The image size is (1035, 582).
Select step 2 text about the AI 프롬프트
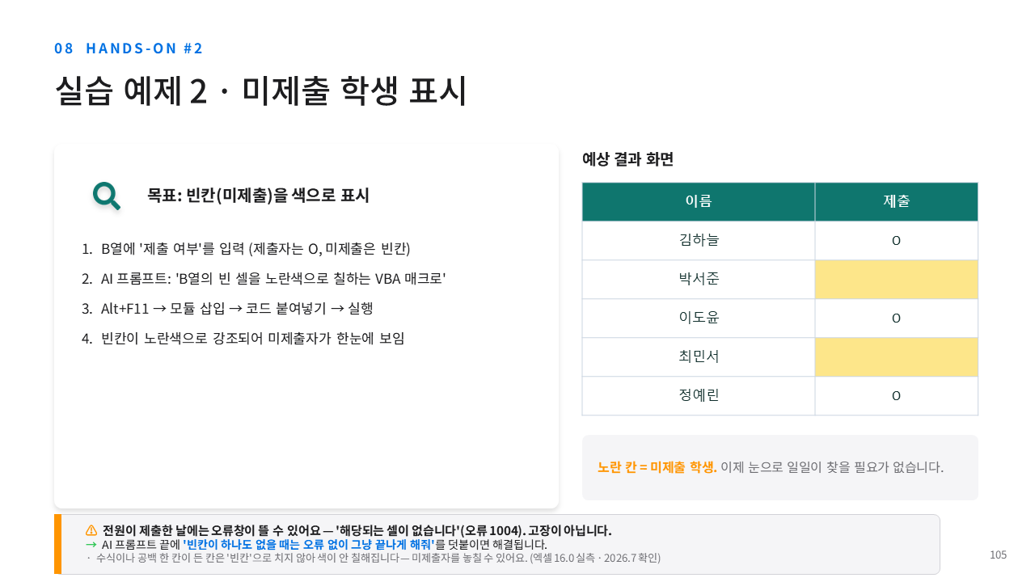273,278
